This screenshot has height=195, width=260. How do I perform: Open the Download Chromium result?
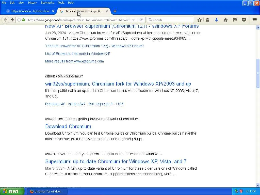[68, 126]
